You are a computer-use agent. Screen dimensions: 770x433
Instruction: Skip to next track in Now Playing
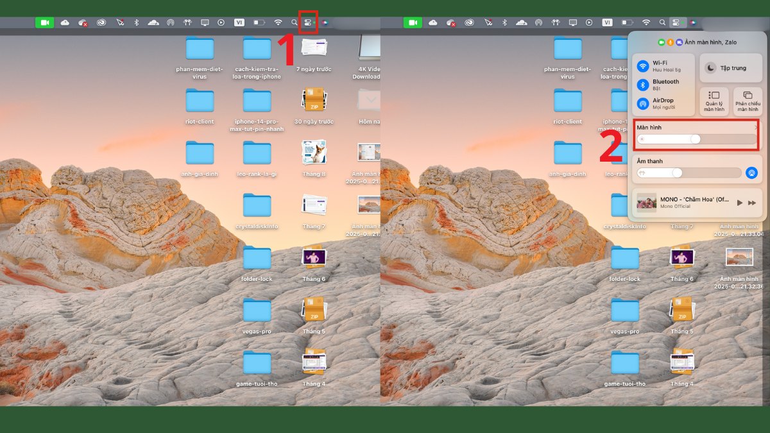pyautogui.click(x=752, y=203)
